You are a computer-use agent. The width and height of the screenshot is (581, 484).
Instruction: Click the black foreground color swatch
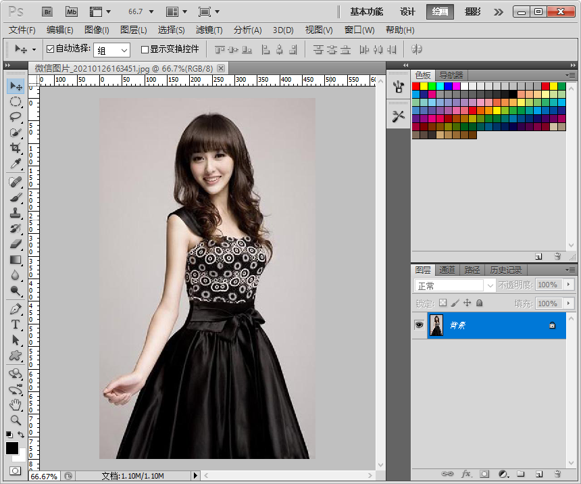coord(12,448)
